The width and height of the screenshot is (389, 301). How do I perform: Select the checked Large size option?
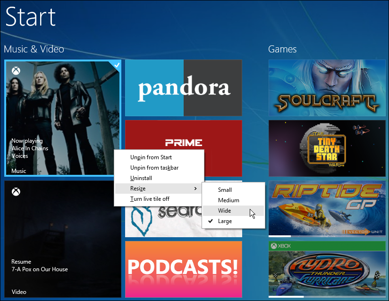pos(233,221)
